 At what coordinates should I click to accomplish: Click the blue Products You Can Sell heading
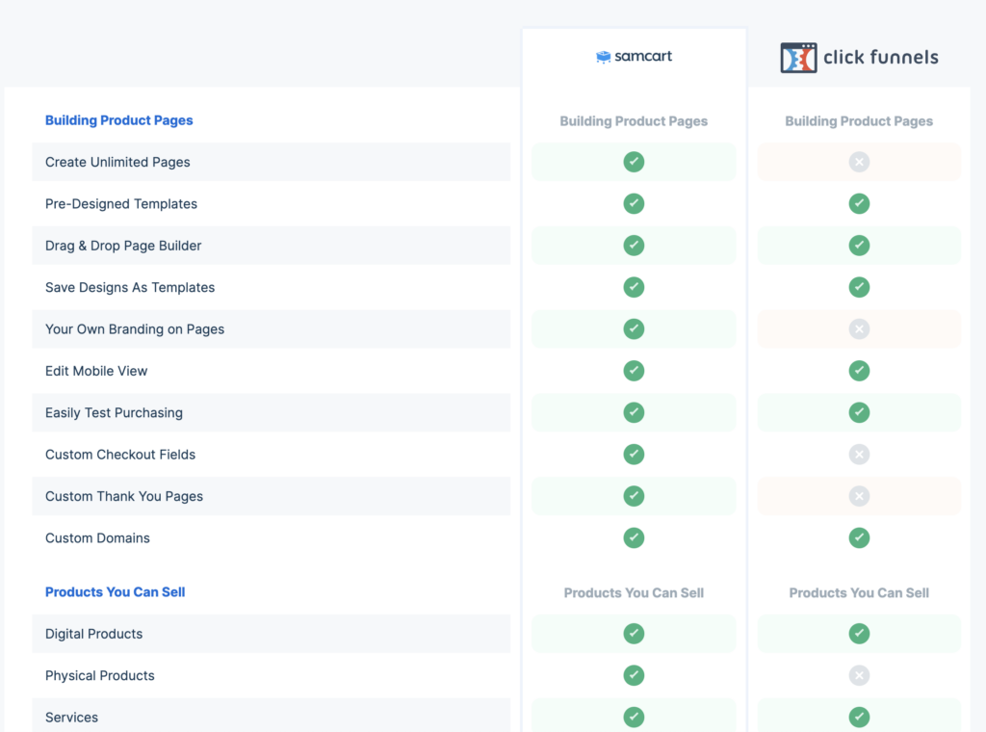(116, 591)
